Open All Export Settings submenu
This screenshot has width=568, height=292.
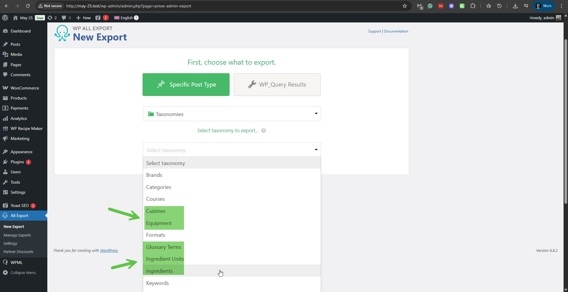pos(10,244)
